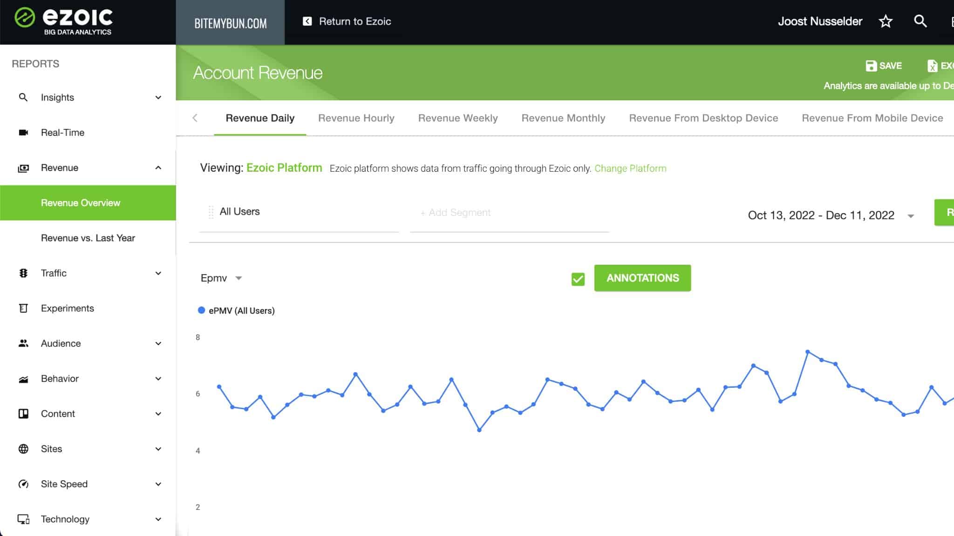The width and height of the screenshot is (954, 536).
Task: Click the Oct 13, 2022 - Dec 11, 2022 range
Action: click(x=821, y=215)
